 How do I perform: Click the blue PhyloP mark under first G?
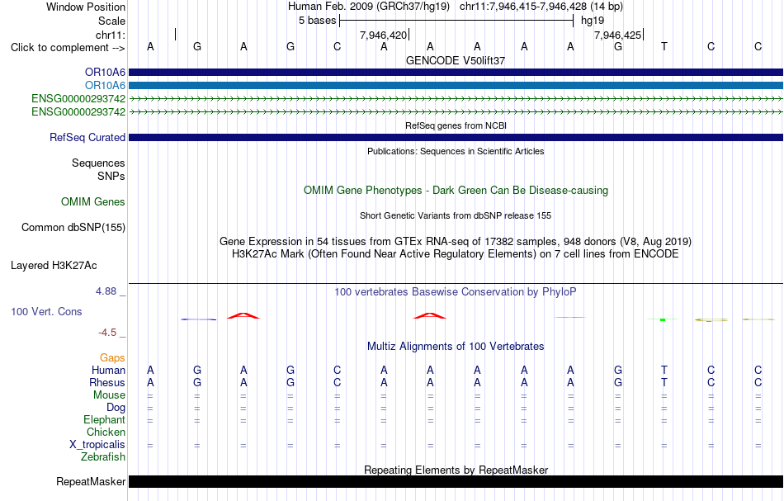coord(199,319)
